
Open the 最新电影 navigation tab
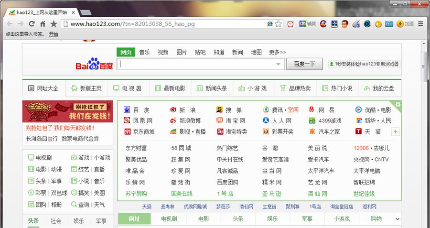[170, 88]
